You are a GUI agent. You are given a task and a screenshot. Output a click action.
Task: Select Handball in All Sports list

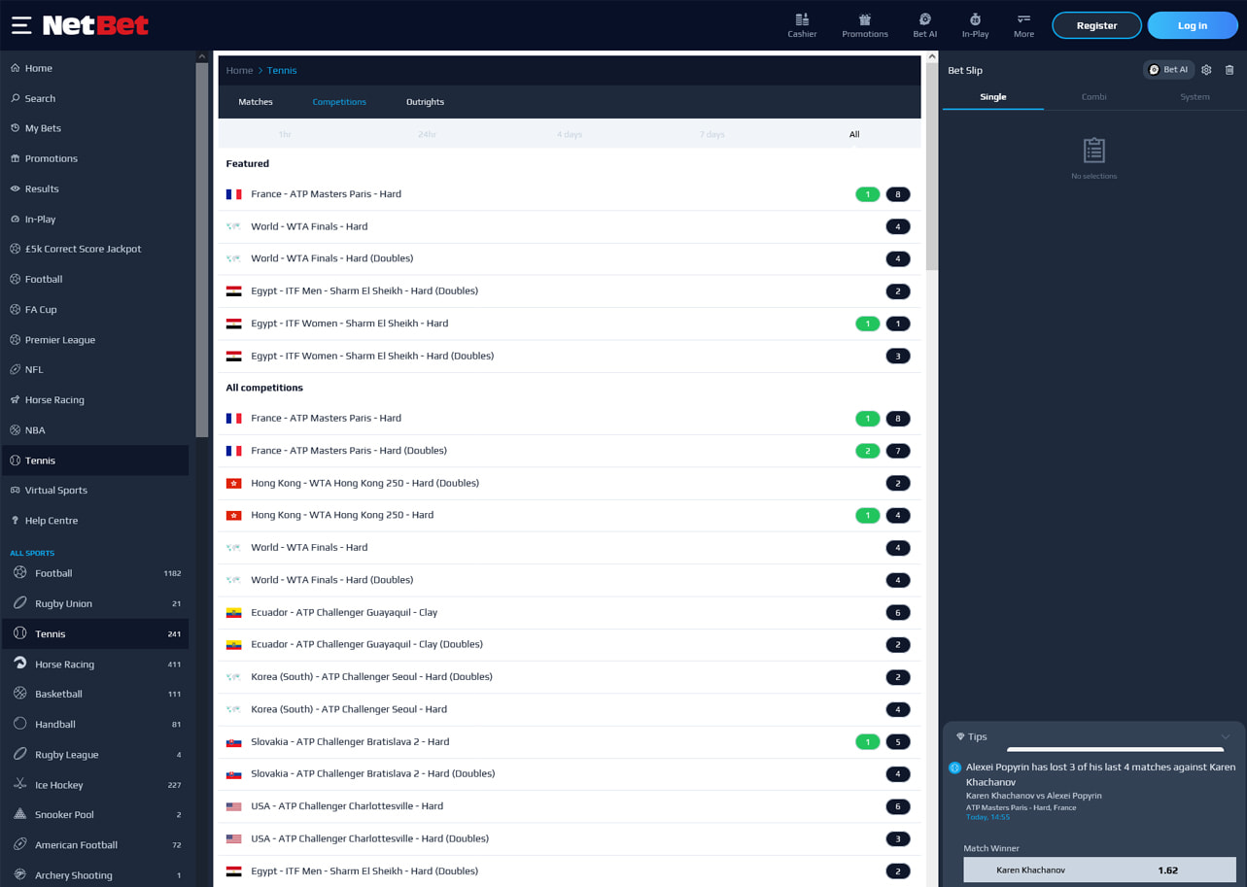(x=95, y=724)
